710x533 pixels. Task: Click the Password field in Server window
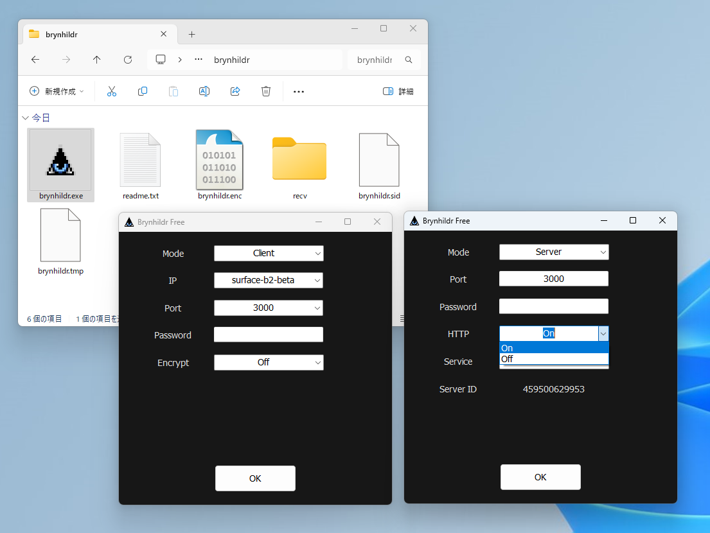(554, 306)
